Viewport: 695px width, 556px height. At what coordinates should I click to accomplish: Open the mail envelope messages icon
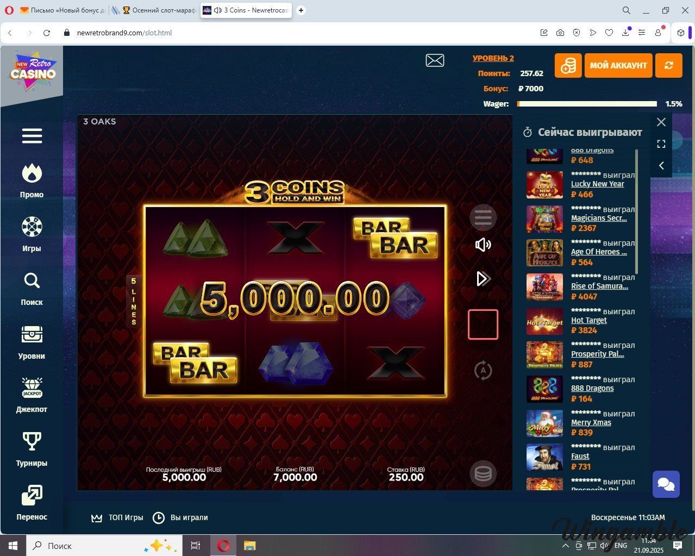pyautogui.click(x=435, y=61)
